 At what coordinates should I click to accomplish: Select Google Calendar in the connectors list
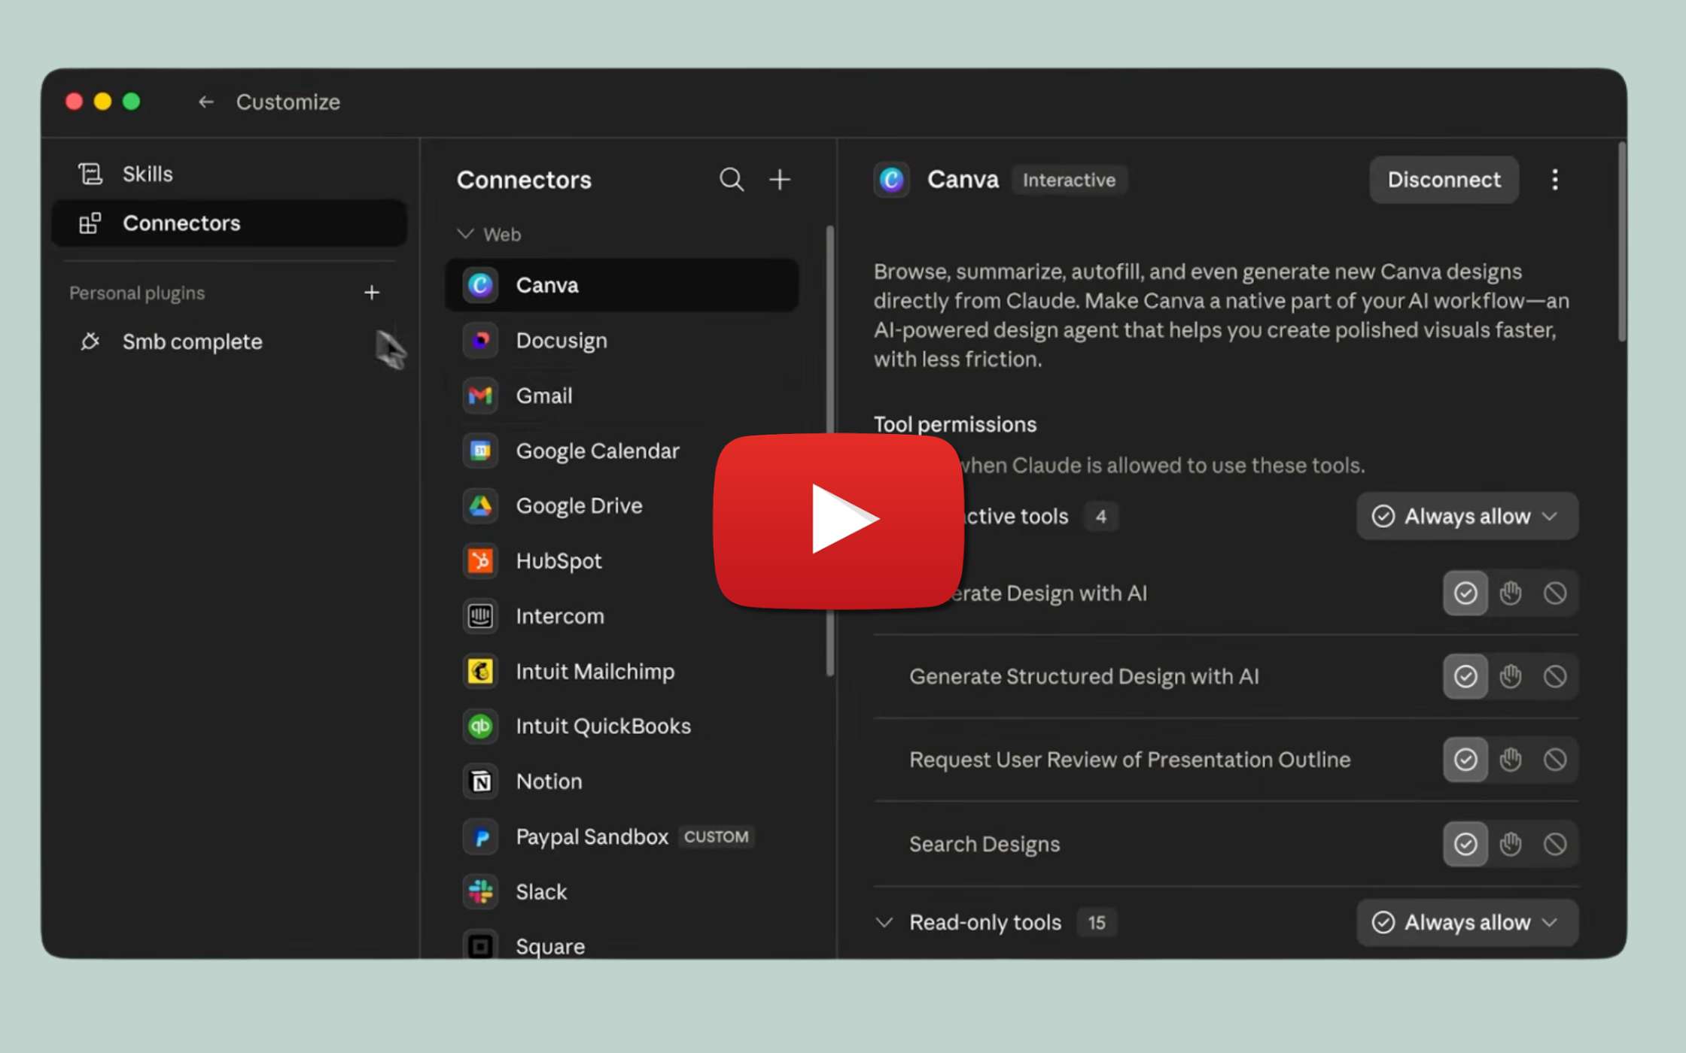622,451
